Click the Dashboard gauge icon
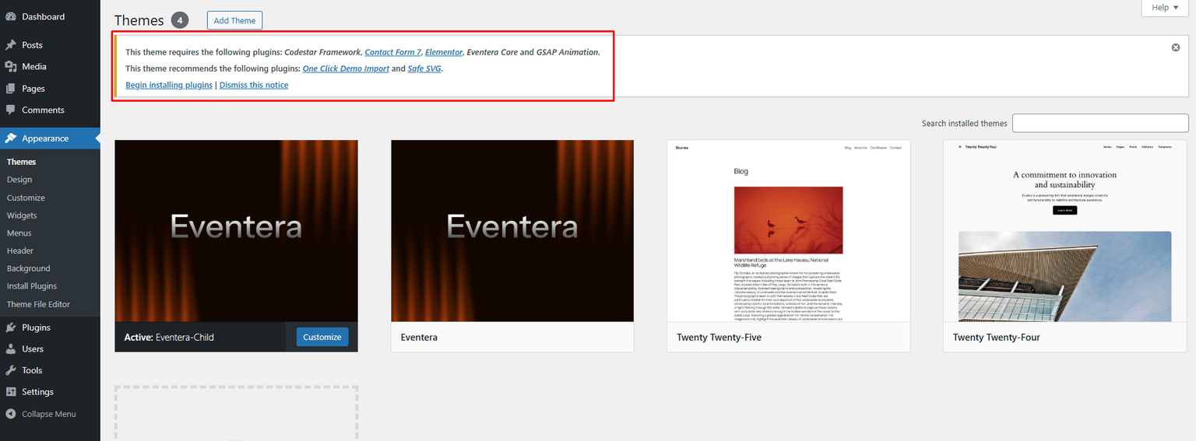This screenshot has height=441, width=1196. (x=11, y=16)
